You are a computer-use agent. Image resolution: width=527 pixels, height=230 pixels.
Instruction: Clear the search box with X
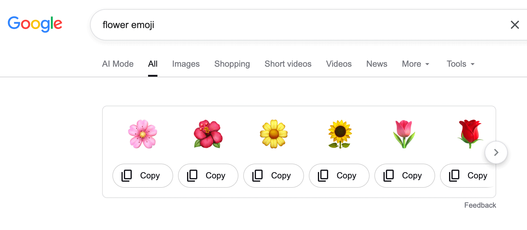515,25
